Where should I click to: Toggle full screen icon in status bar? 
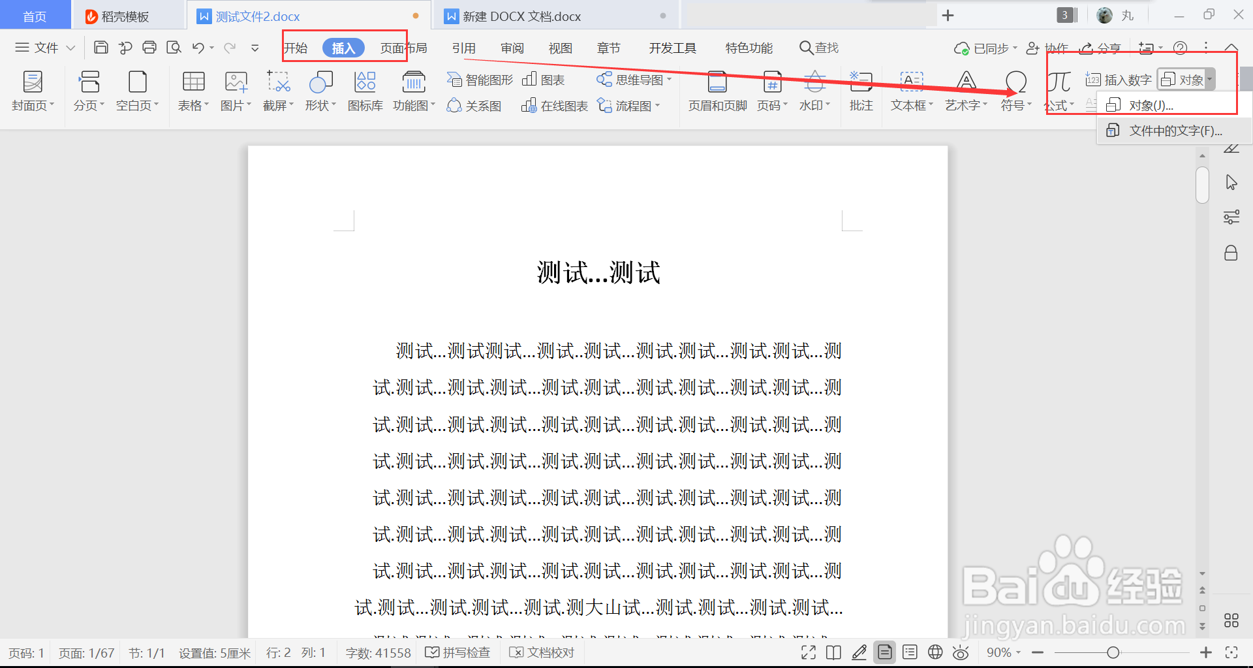pos(809,652)
